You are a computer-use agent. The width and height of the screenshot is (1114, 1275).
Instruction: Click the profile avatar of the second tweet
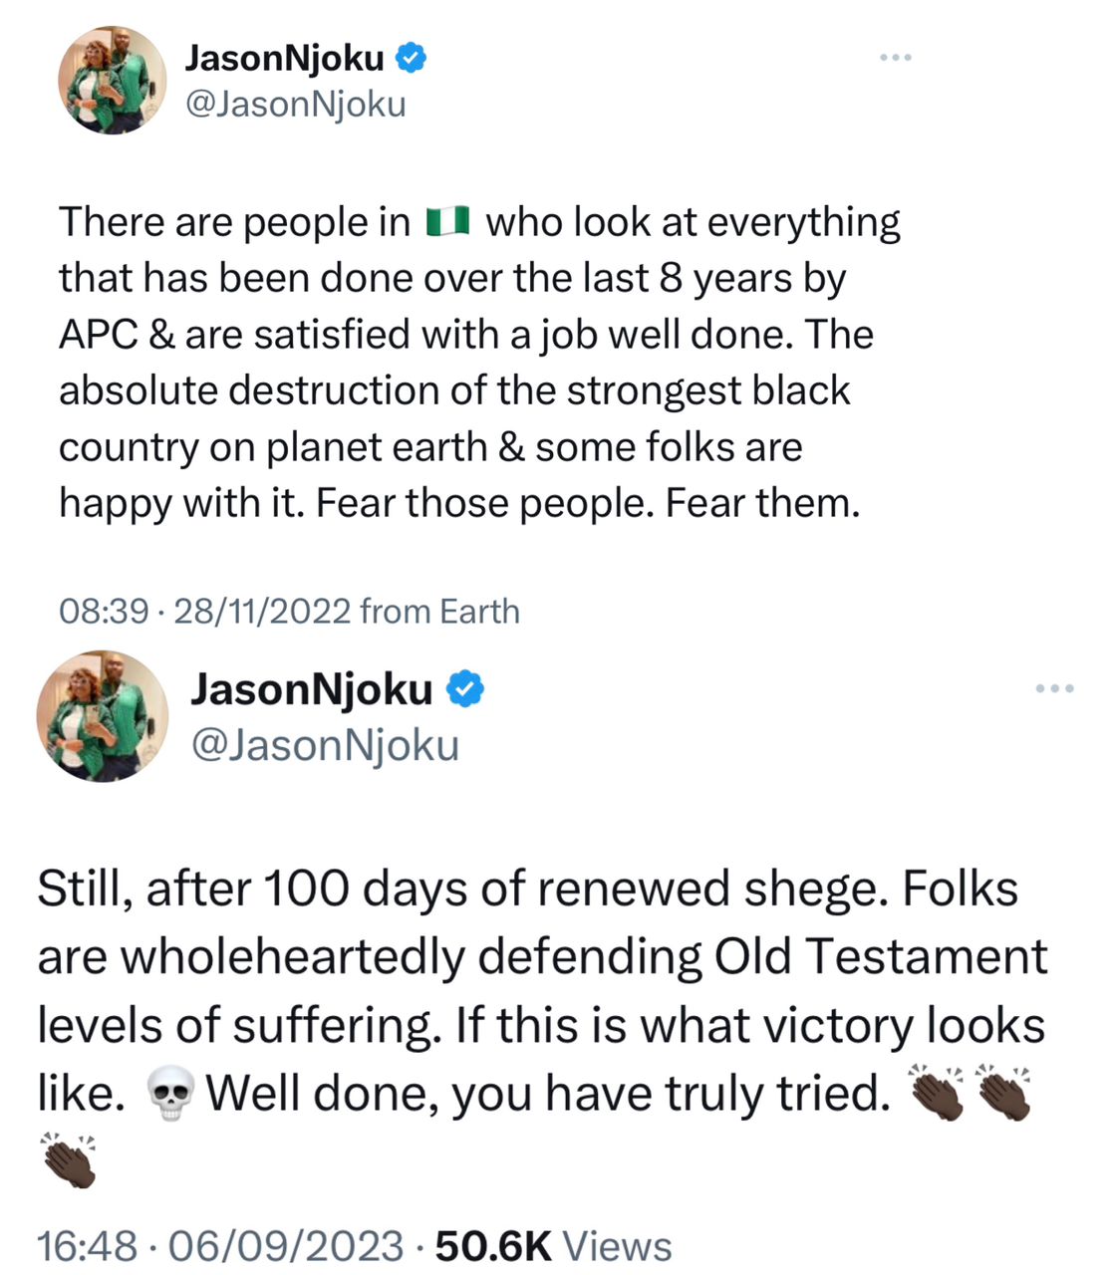[102, 715]
